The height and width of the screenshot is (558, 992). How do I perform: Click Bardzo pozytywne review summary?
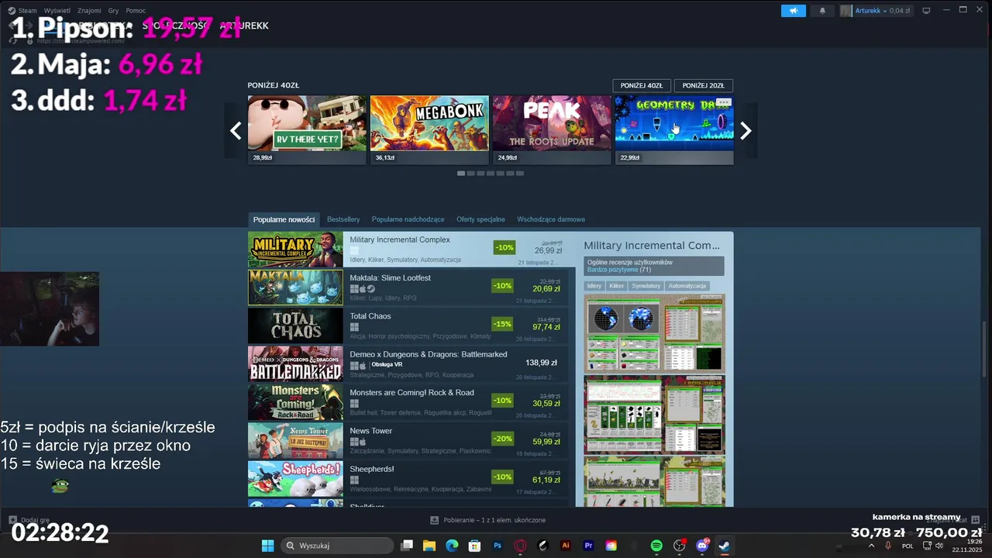pos(612,270)
